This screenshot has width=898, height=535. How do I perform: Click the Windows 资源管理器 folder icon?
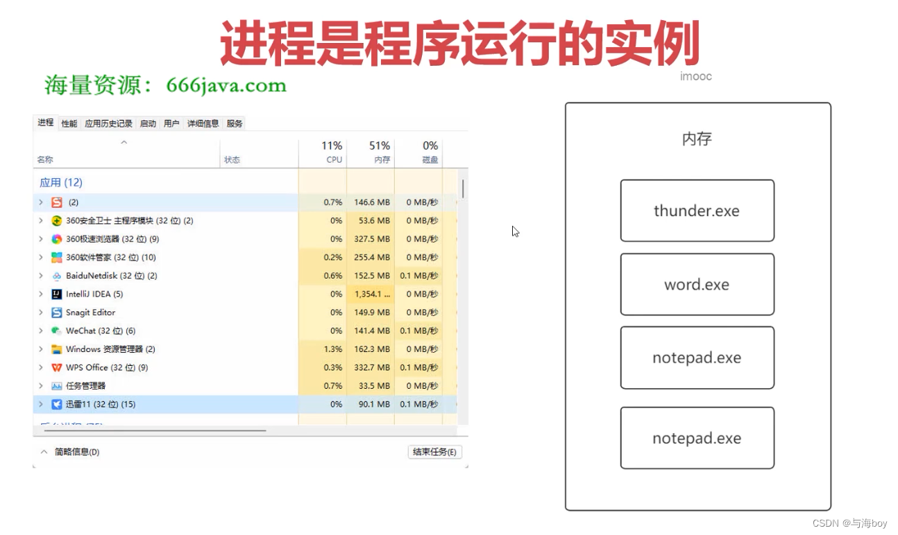[x=57, y=349]
